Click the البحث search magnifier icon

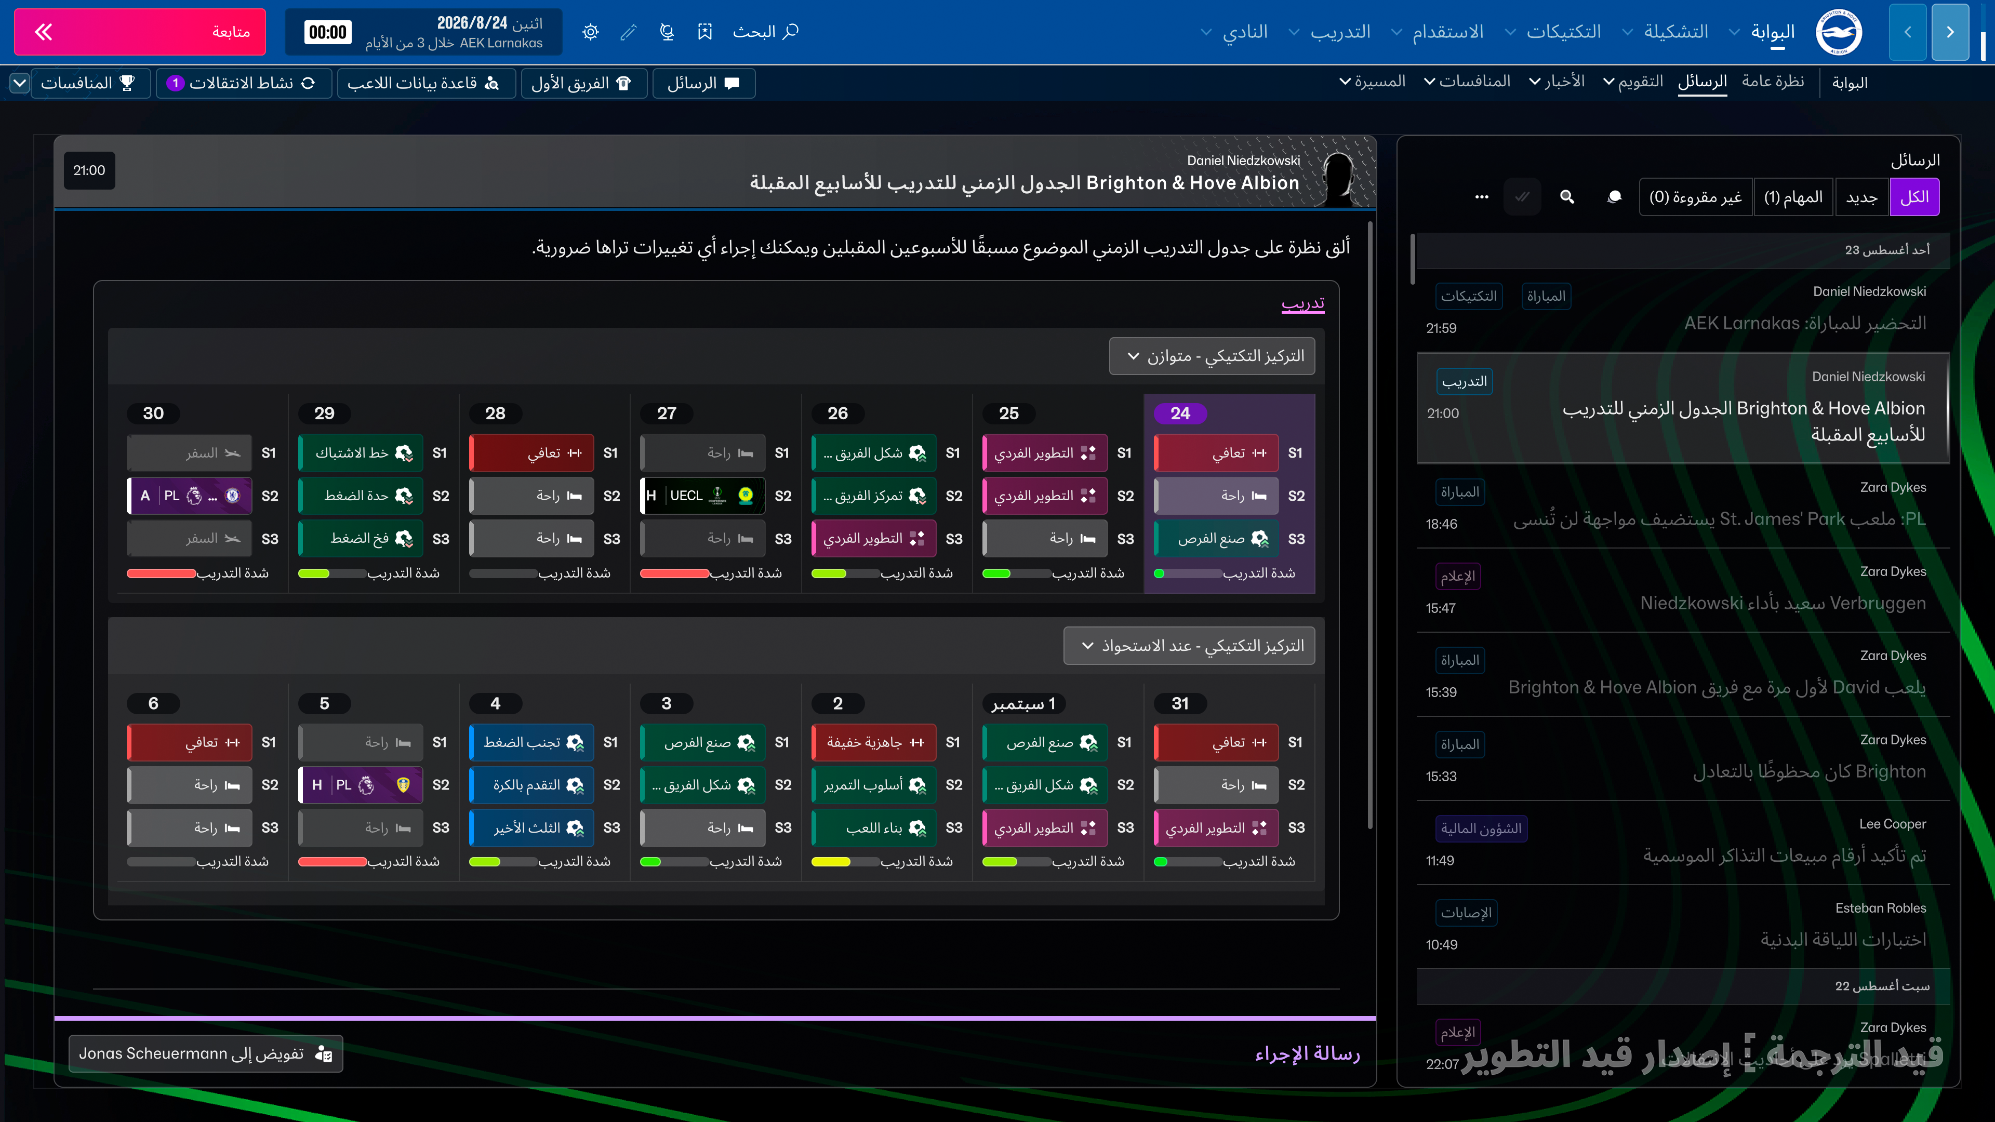pos(791,31)
